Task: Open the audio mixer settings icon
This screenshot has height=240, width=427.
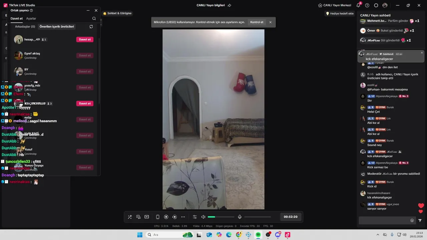Action: tap(195, 217)
